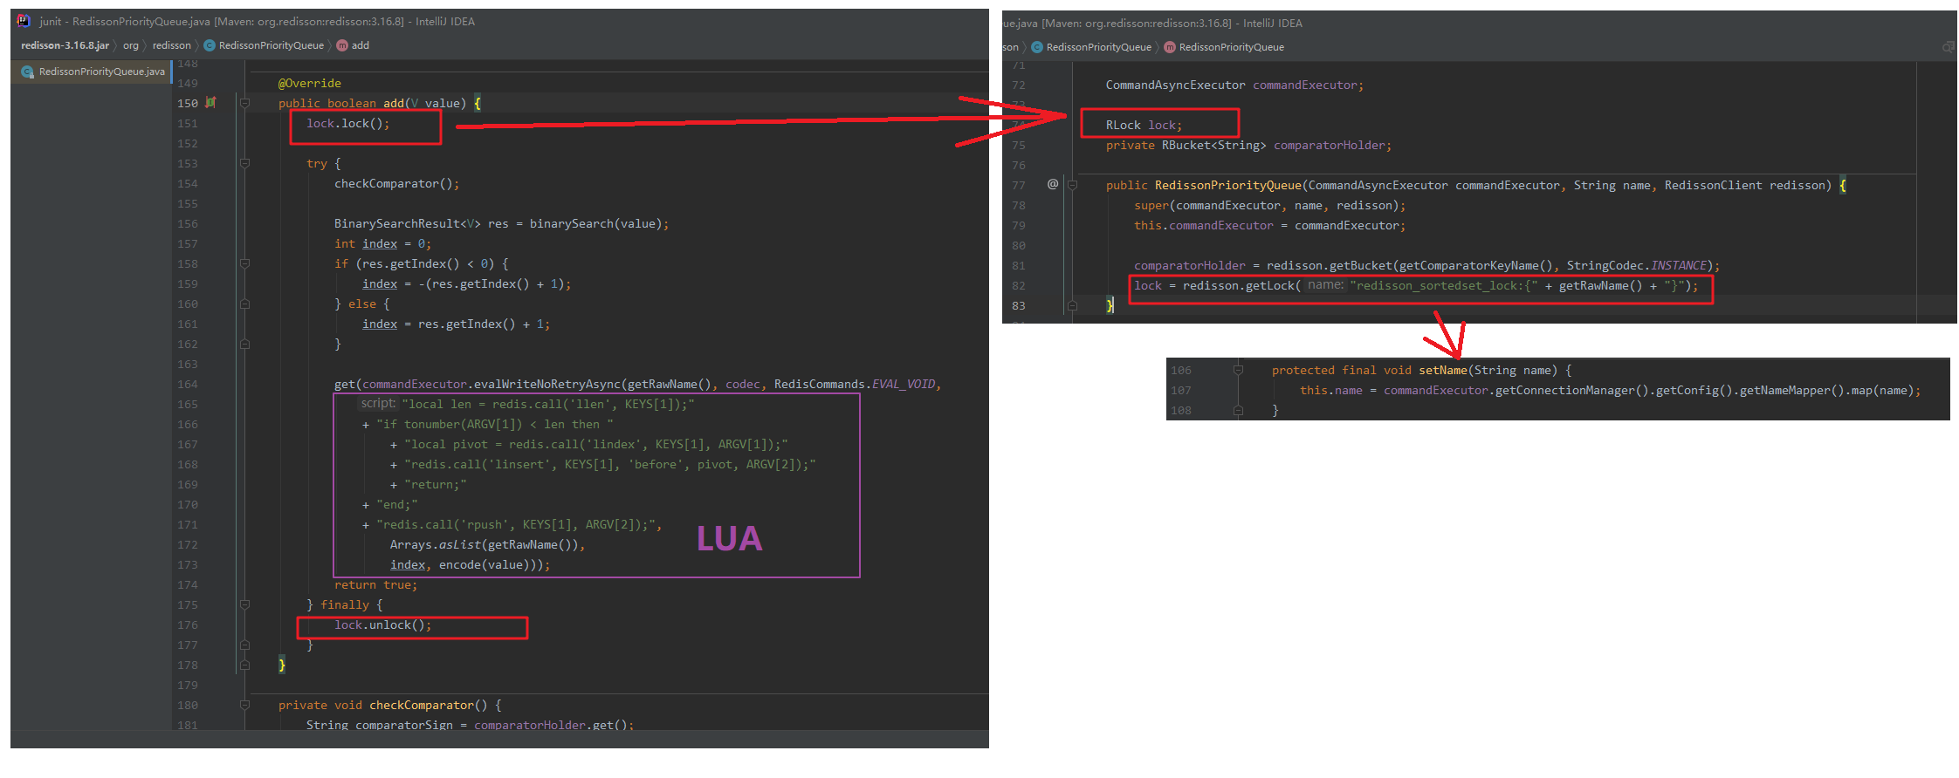Click the RBucket<String> type on line 75
Image resolution: width=1959 pixels, height=778 pixels.
pos(1213,145)
